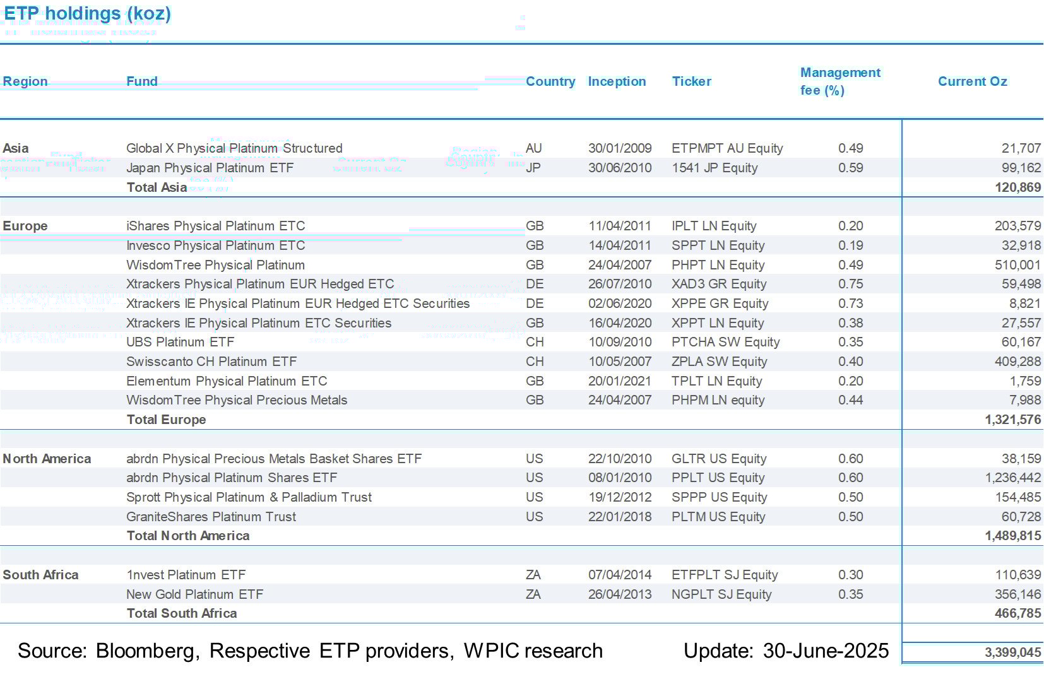Viewport: 1044px width, 684px height.
Task: Select the 510,001 ounces value
Action: 1017,265
